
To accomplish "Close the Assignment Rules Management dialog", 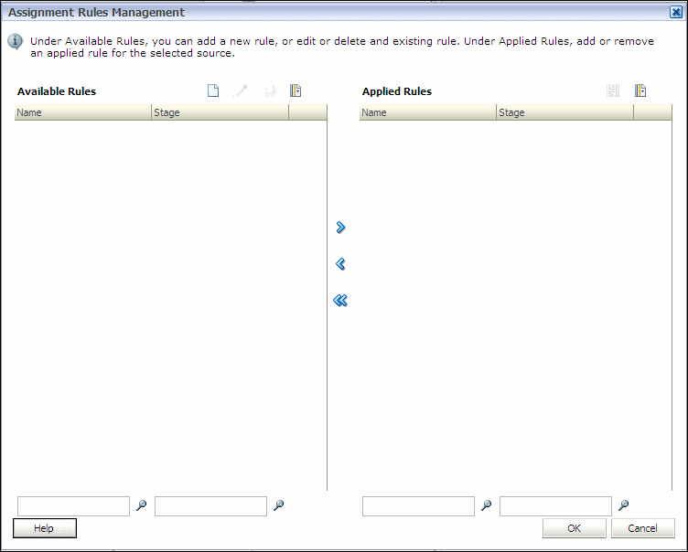I will click(x=676, y=12).
